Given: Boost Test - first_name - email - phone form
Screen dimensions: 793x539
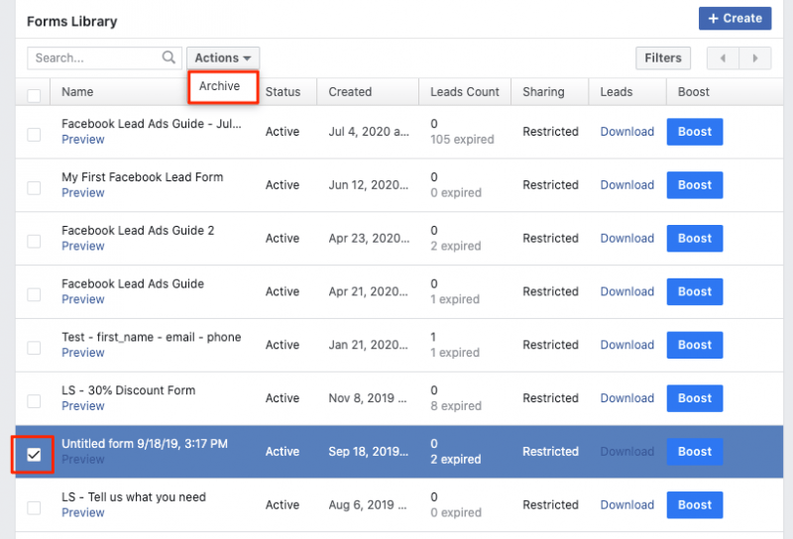Looking at the screenshot, I should 695,346.
